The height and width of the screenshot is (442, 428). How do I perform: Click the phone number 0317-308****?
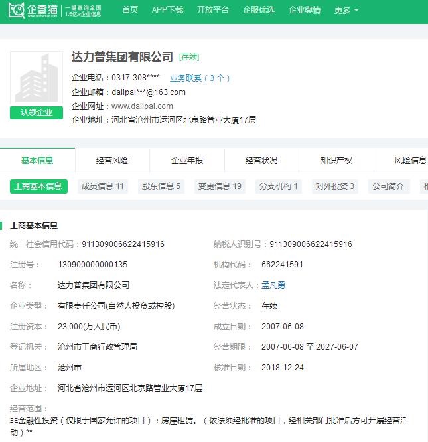(x=135, y=77)
